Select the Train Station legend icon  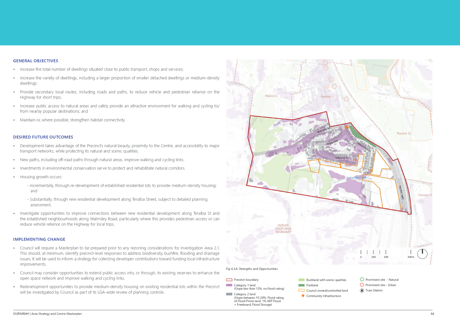click(362, 290)
